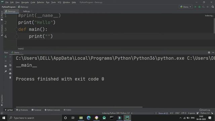Toggle scroll to end in the Run console

(x=10, y=69)
